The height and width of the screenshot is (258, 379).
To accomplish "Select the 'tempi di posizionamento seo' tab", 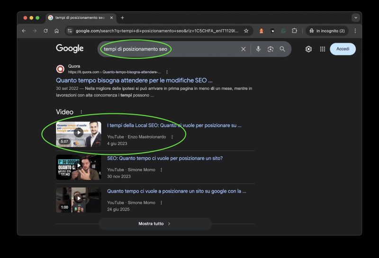I will pos(79,18).
